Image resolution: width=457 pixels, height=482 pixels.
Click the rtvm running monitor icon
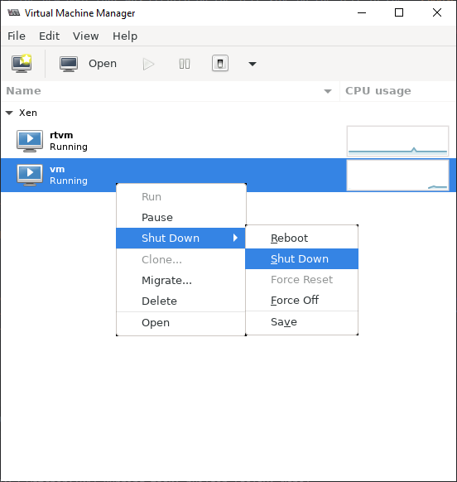(30, 141)
